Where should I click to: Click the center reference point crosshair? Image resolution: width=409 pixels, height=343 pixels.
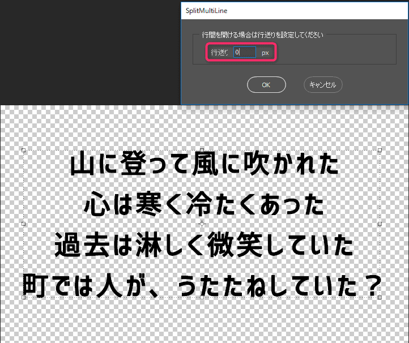202,224
